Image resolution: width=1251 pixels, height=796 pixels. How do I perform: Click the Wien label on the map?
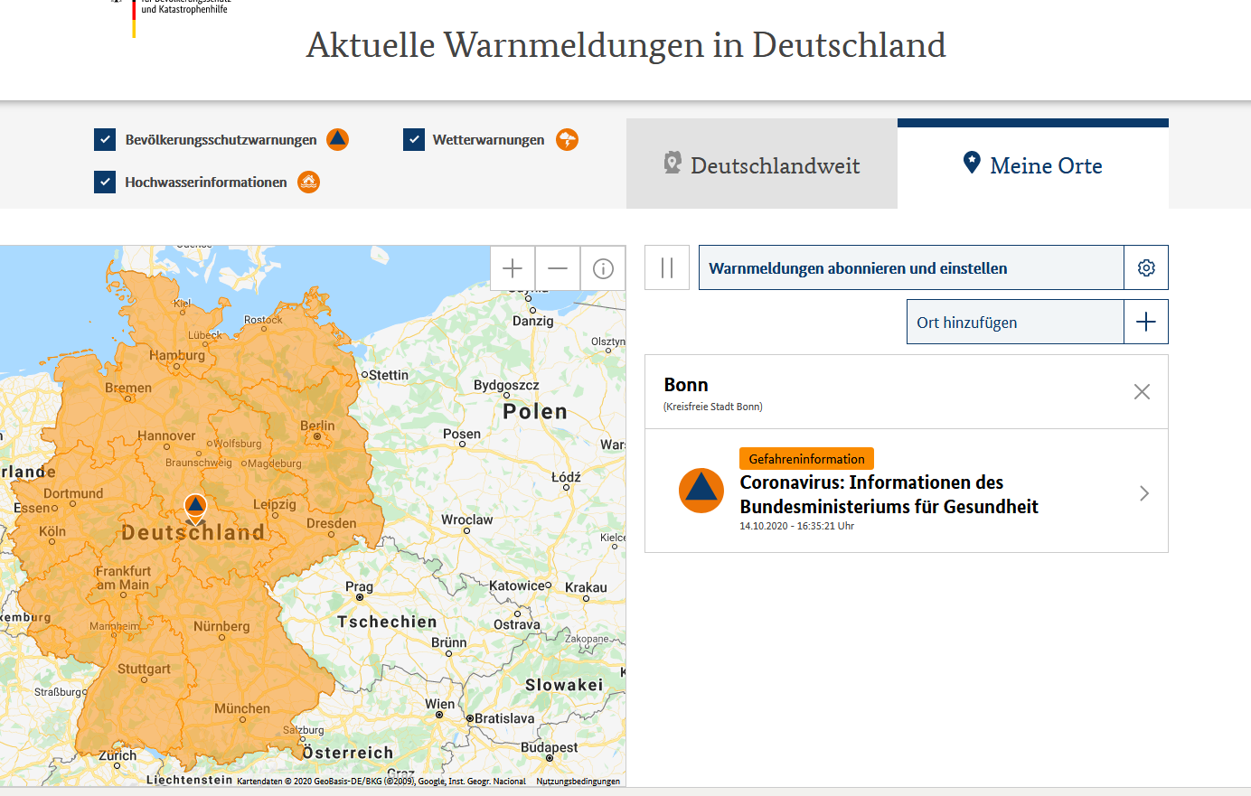440,704
